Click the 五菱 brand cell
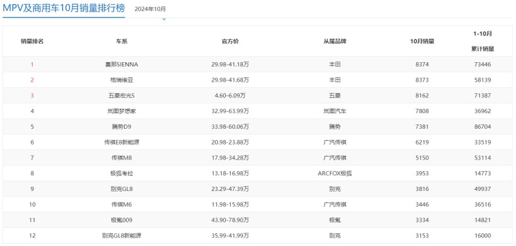The image size is (516, 246). tap(335, 96)
